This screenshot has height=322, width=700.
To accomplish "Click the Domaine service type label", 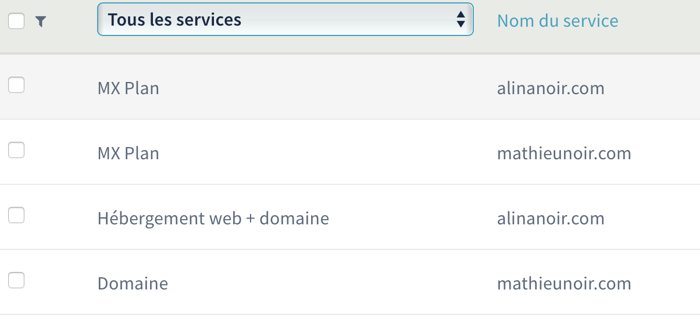I will (x=133, y=284).
